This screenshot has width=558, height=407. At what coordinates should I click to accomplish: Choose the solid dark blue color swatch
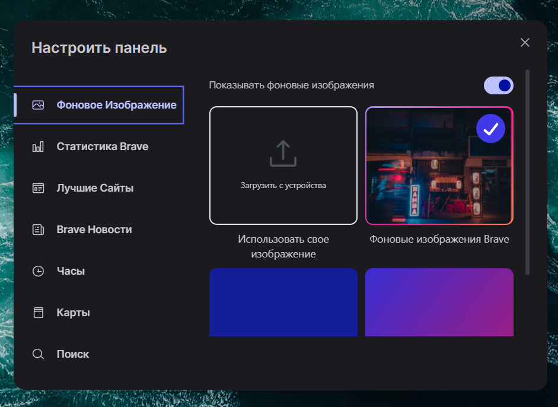[x=283, y=303]
